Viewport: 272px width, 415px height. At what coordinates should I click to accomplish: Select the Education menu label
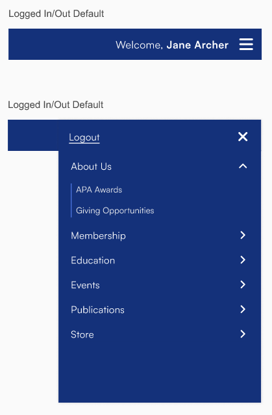(x=93, y=260)
